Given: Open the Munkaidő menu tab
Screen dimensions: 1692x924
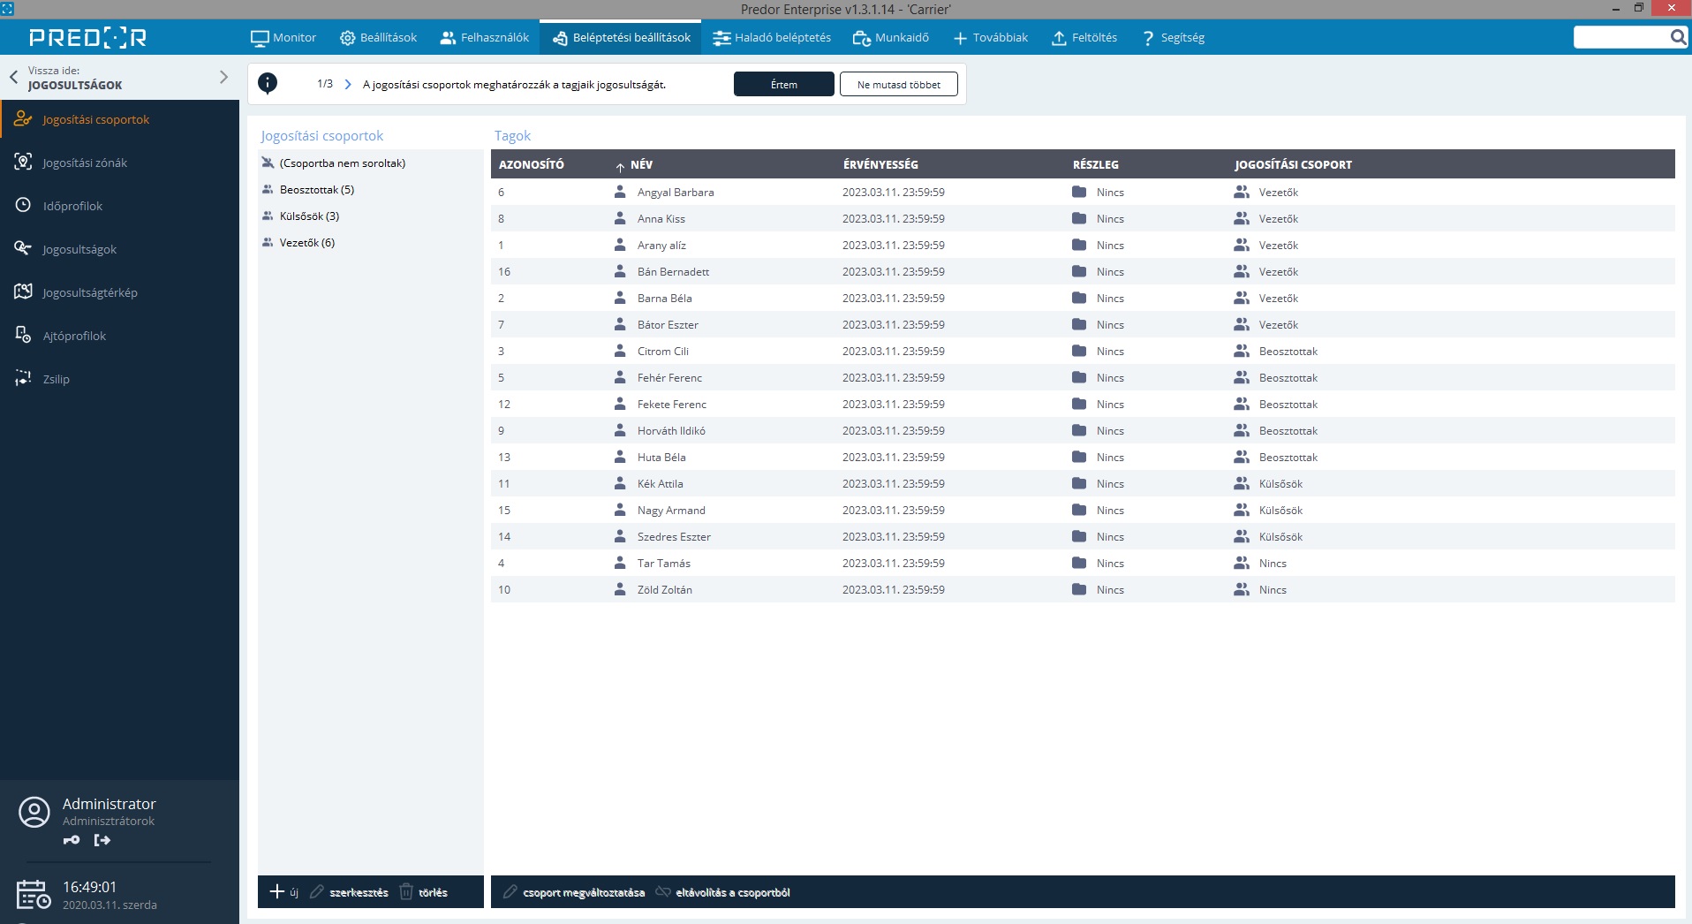Looking at the screenshot, I should click(891, 38).
